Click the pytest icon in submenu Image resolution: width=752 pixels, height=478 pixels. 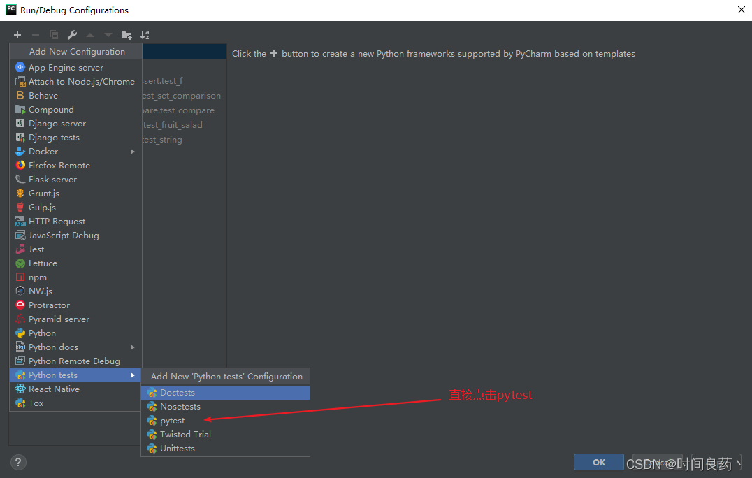pos(152,421)
